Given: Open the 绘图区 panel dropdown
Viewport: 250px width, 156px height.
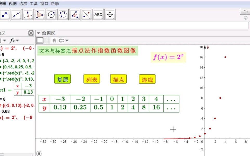Looking at the screenshot, I should pos(39,33).
